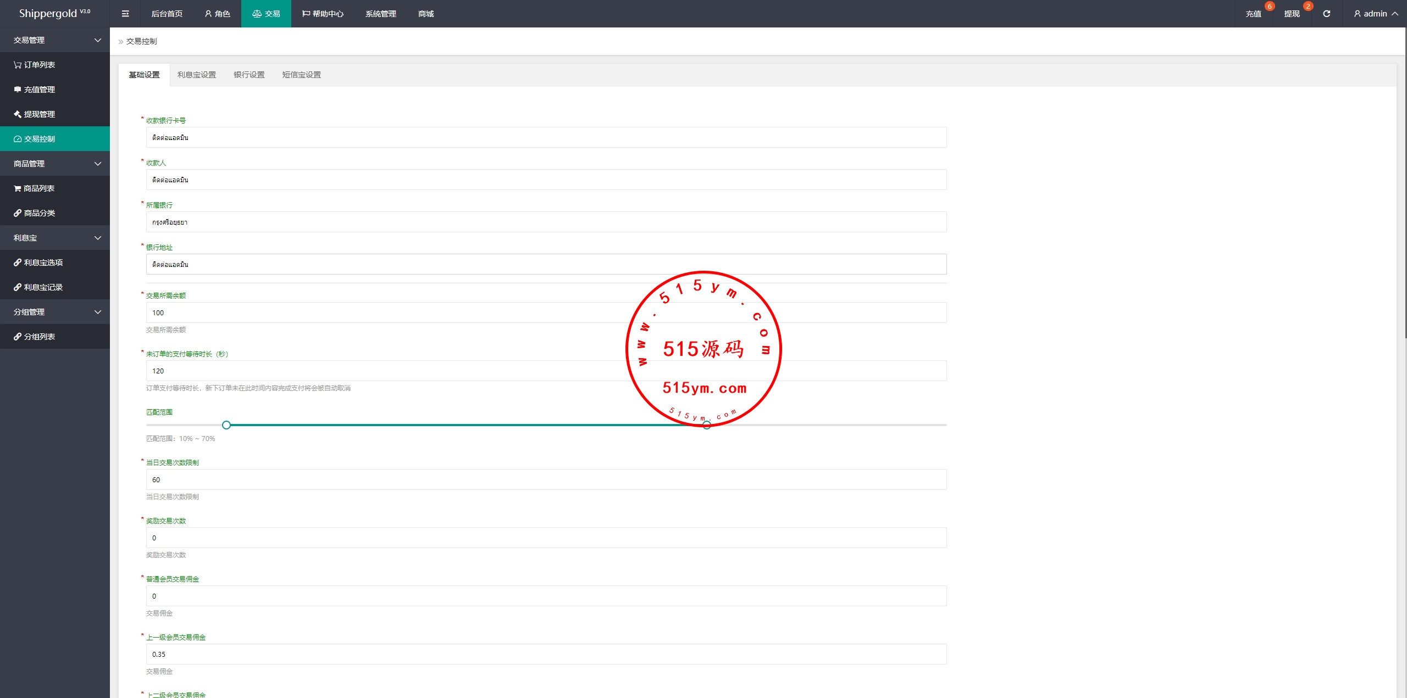Screen dimensions: 1407x698
Task: Open 提现管理 with hammer icon
Action: pos(39,114)
